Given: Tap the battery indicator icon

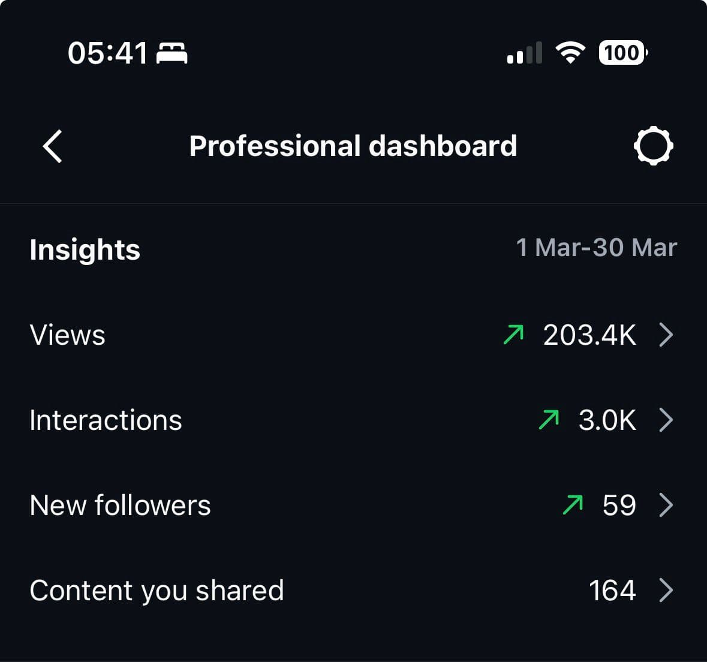Looking at the screenshot, I should pos(622,53).
